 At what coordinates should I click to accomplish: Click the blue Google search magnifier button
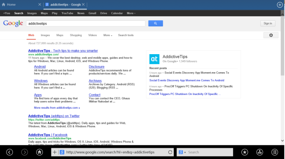[155, 23]
